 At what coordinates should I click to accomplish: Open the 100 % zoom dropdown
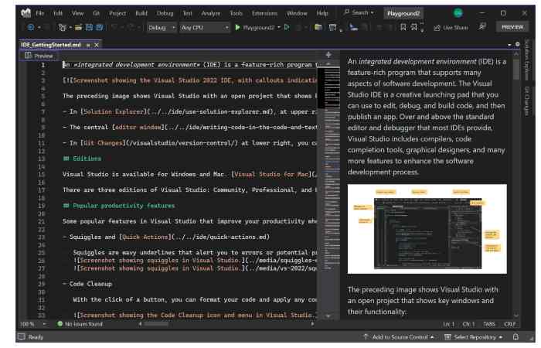[33, 324]
